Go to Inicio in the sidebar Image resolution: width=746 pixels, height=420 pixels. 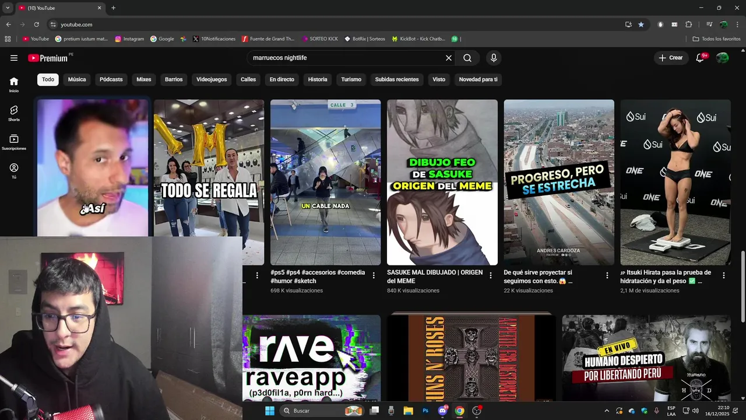14,85
